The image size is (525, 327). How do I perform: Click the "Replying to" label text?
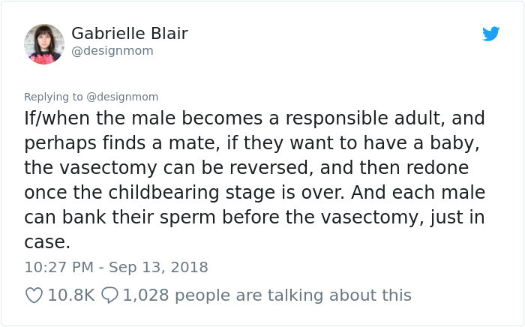55,97
